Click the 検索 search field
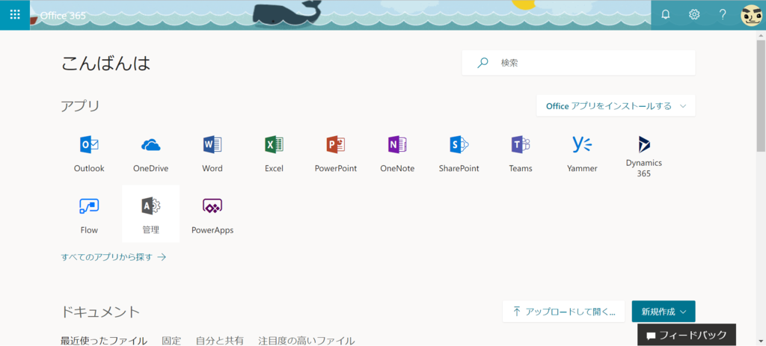This screenshot has height=346, width=766. [578, 63]
